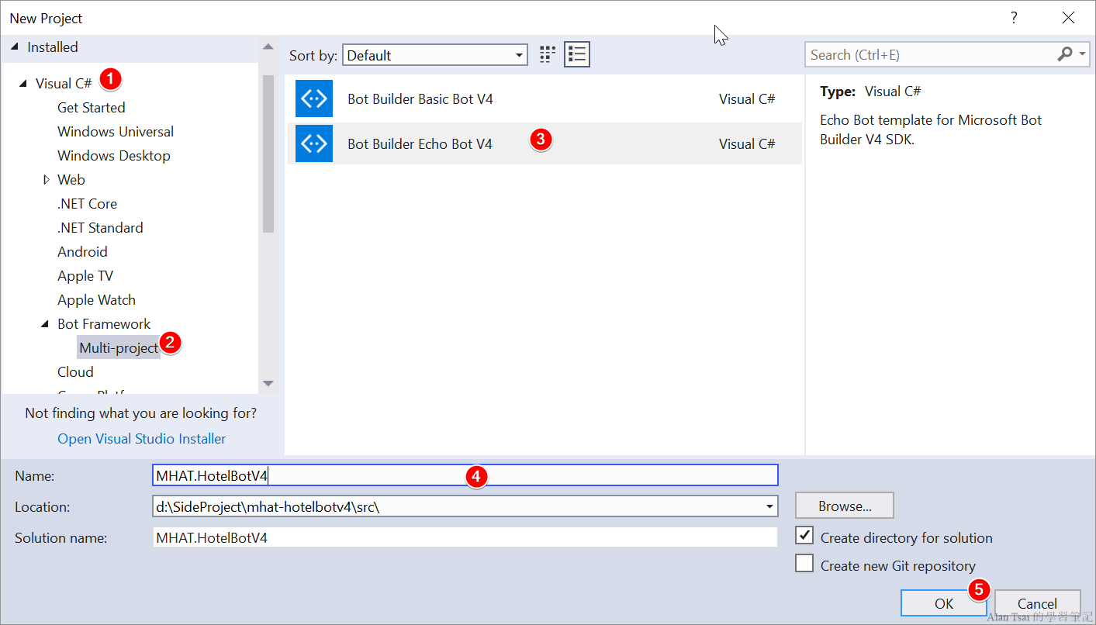
Task: Select the Visual C# tree label
Action: 64,84
